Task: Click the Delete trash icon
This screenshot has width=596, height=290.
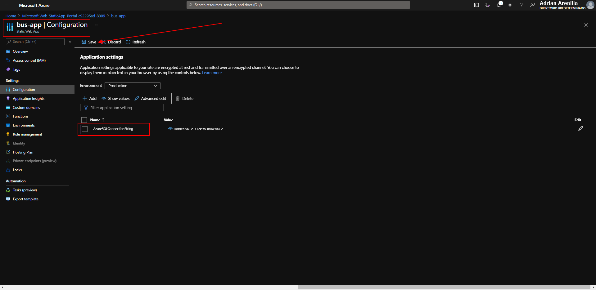Action: [178, 98]
